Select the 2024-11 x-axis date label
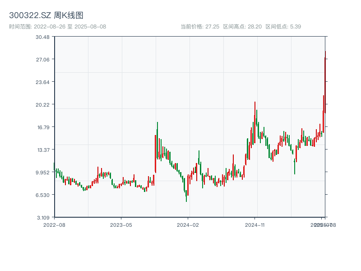The height and width of the screenshot is (271, 361). tap(255, 224)
